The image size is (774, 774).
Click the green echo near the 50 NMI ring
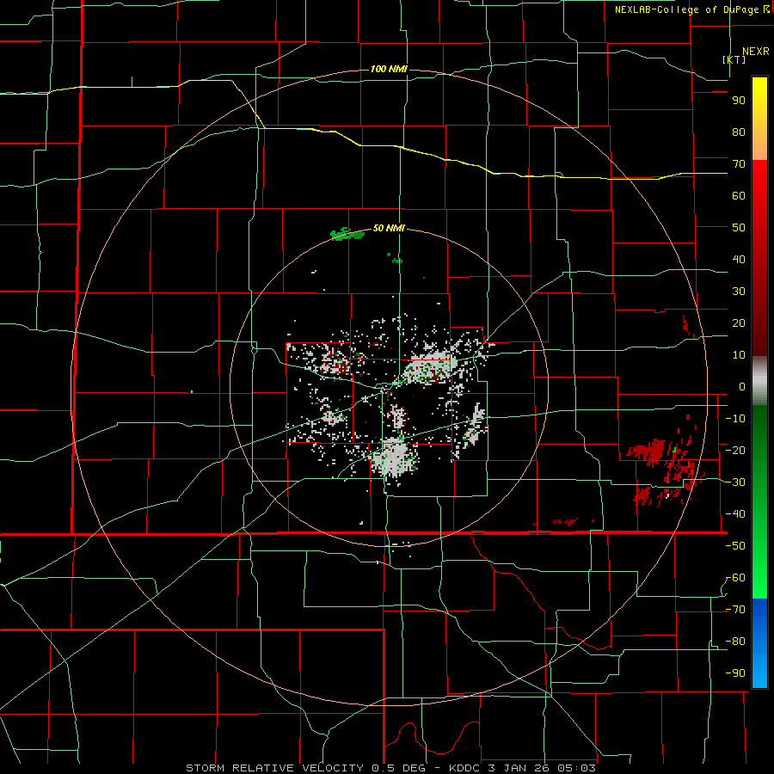[x=348, y=234]
